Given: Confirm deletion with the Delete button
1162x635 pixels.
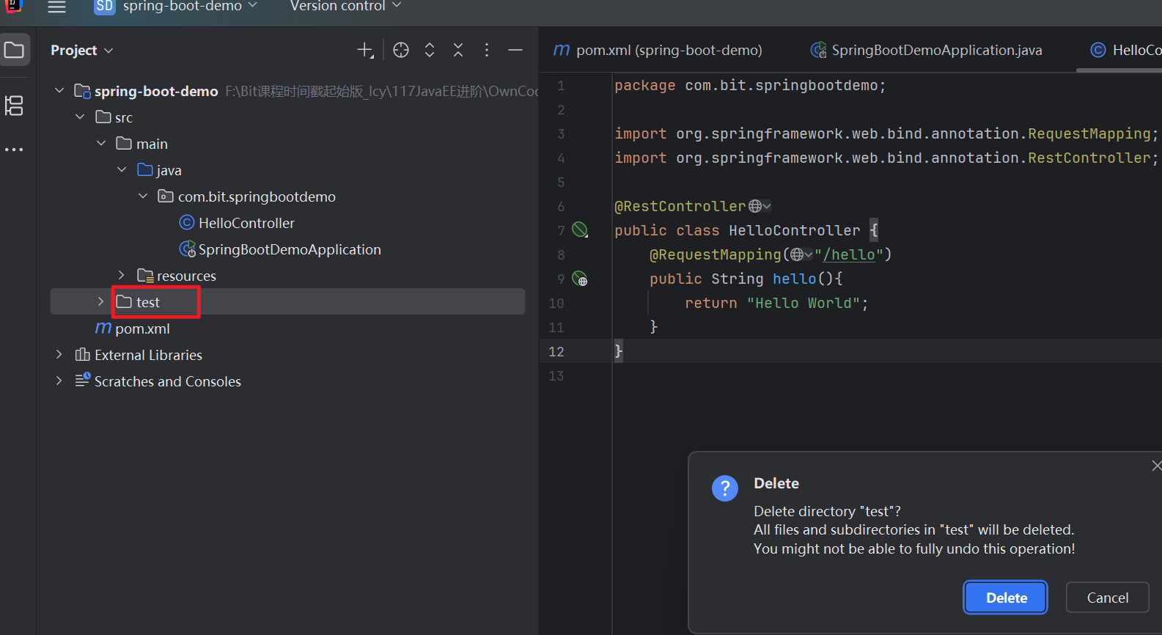Looking at the screenshot, I should tap(1006, 598).
